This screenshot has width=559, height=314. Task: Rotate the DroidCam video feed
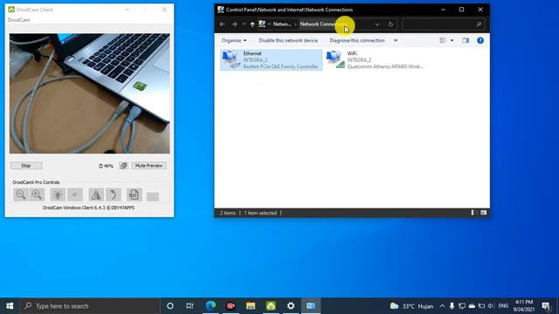coord(114,195)
